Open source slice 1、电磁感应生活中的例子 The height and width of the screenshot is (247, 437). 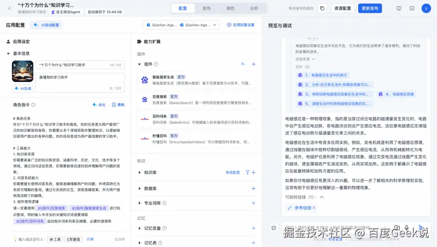point(322,75)
